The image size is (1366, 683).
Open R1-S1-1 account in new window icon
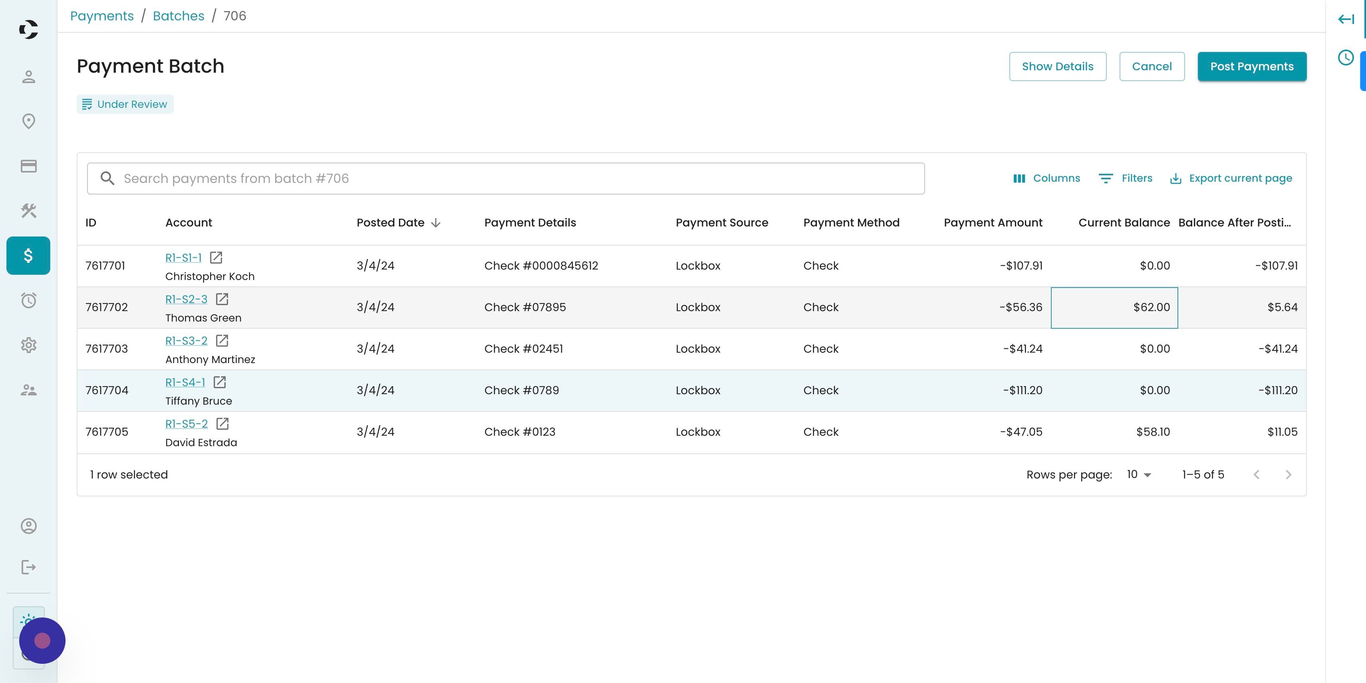pyautogui.click(x=216, y=258)
